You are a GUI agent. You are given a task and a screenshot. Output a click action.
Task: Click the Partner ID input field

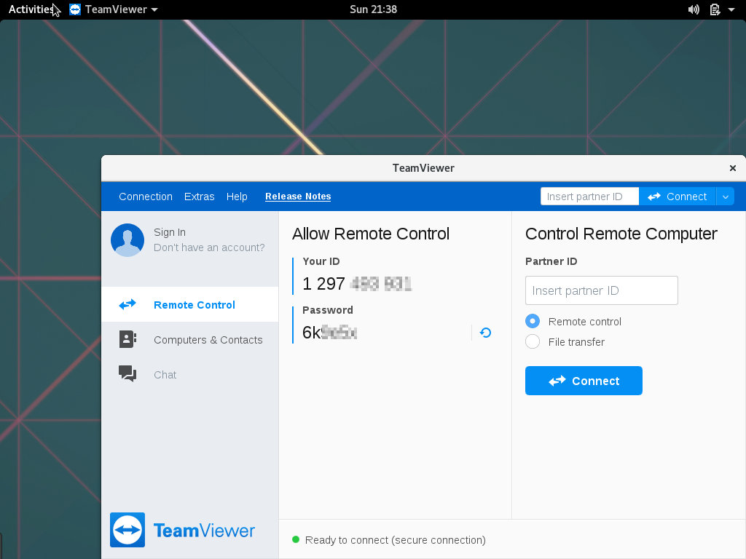[601, 290]
